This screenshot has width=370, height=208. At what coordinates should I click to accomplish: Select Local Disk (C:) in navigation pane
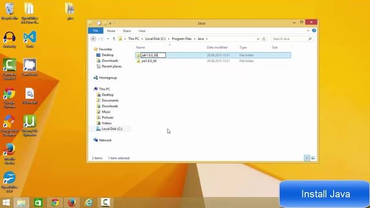112,129
